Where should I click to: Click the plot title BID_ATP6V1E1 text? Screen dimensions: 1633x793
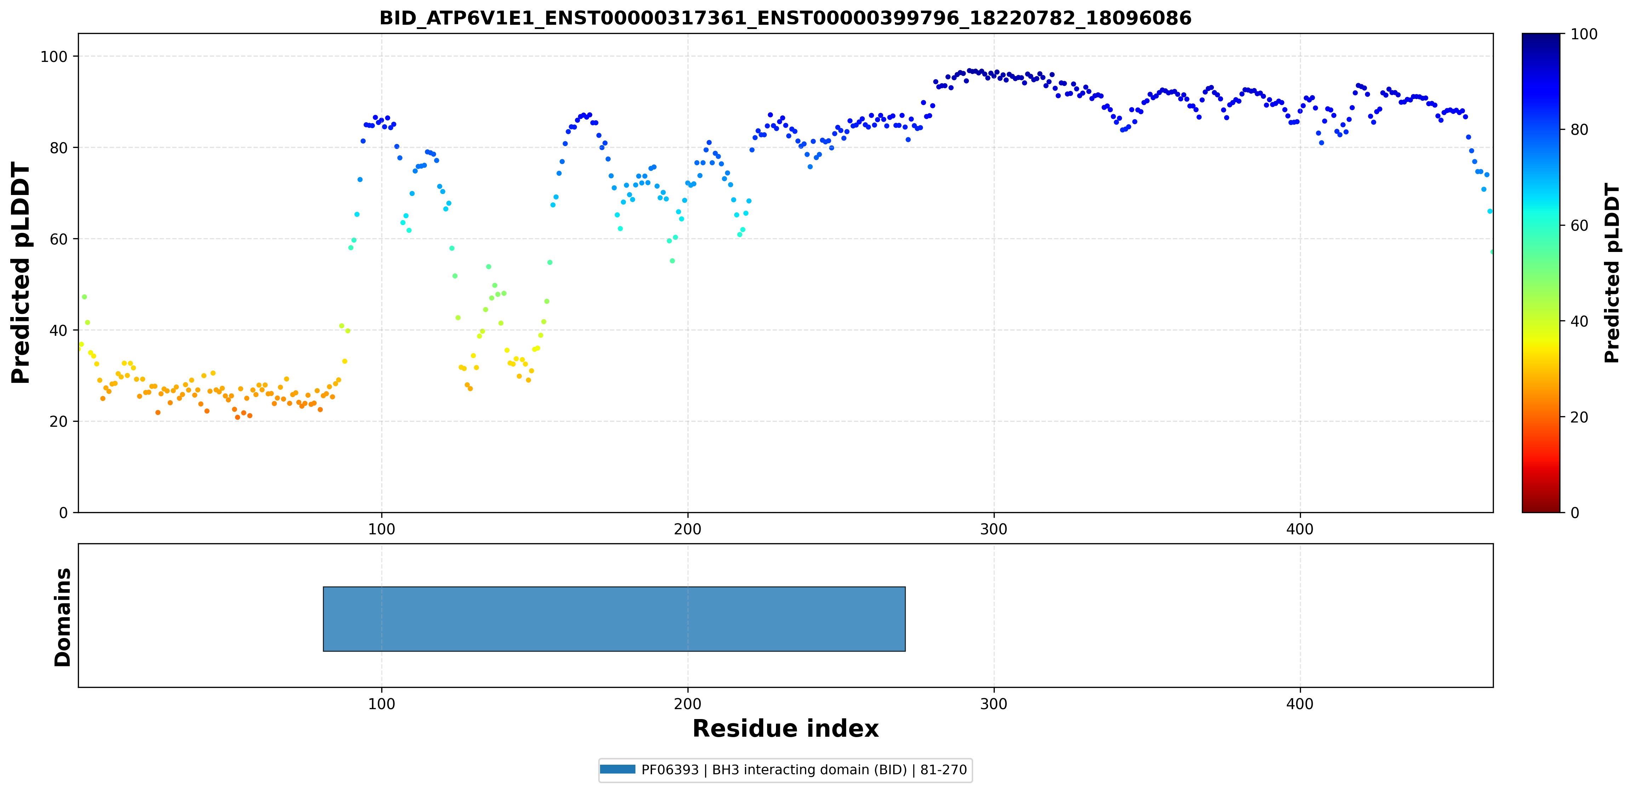point(786,18)
